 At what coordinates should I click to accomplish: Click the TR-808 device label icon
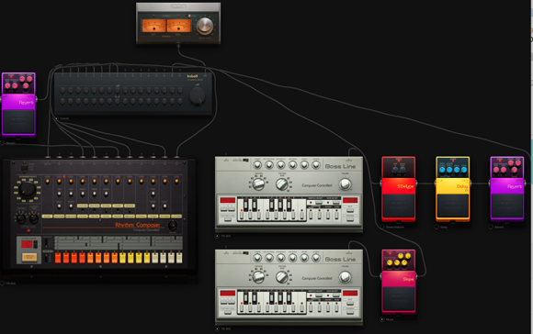click(3, 284)
